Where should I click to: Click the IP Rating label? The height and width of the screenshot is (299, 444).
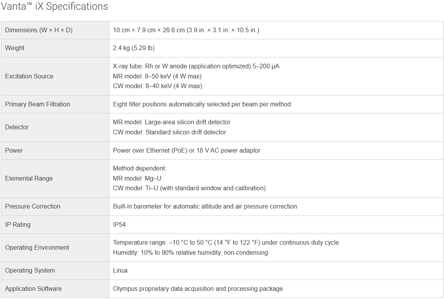18,225
